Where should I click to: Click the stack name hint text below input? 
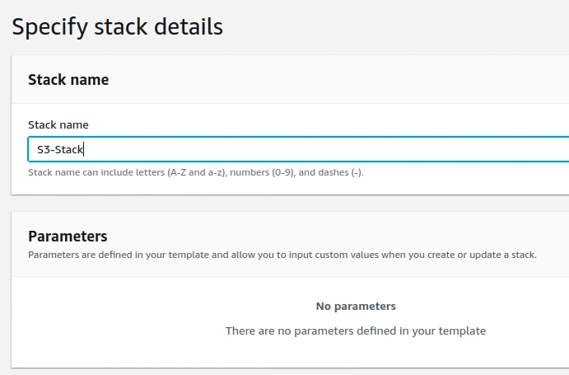coord(195,173)
